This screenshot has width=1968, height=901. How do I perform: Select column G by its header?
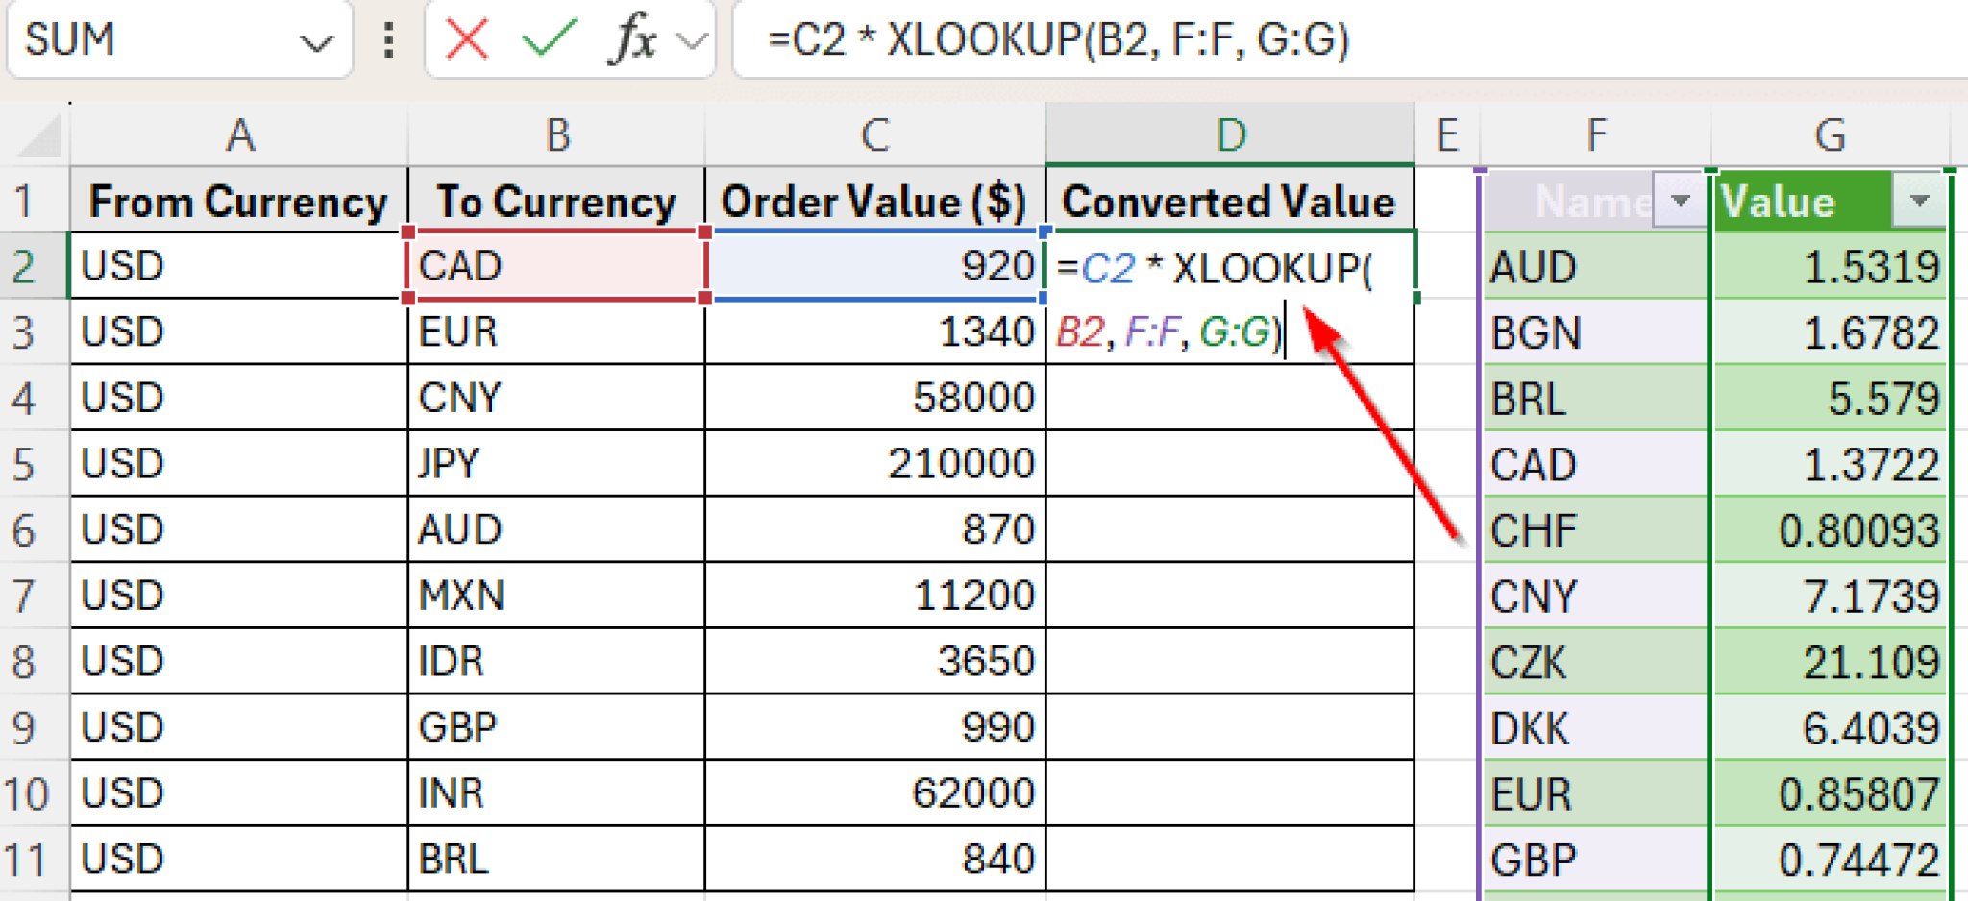pyautogui.click(x=1830, y=134)
